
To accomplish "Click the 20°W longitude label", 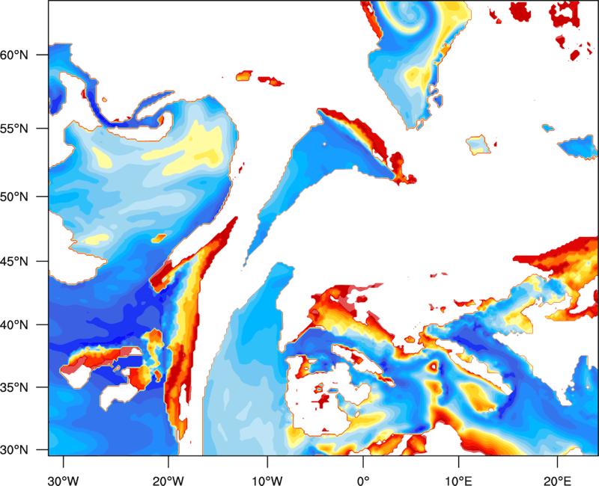I will tap(168, 481).
